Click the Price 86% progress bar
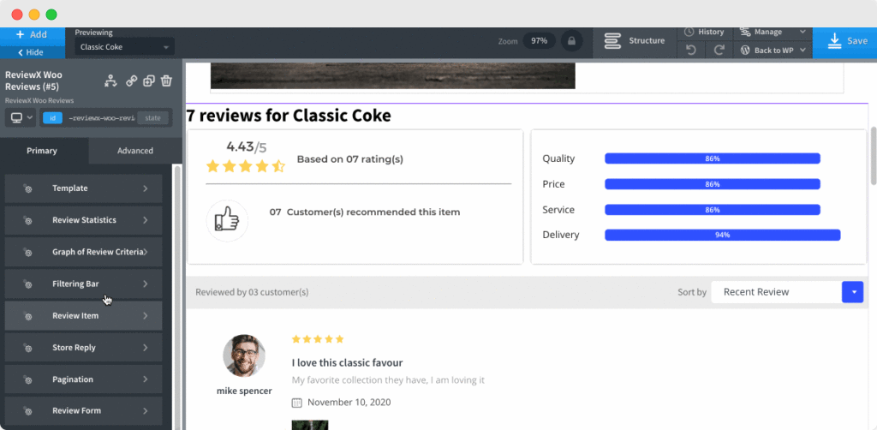This screenshot has height=430, width=877. pyautogui.click(x=712, y=184)
